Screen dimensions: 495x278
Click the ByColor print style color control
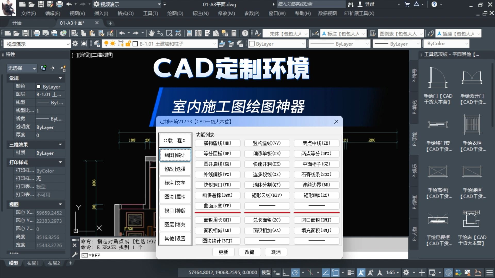(446, 44)
